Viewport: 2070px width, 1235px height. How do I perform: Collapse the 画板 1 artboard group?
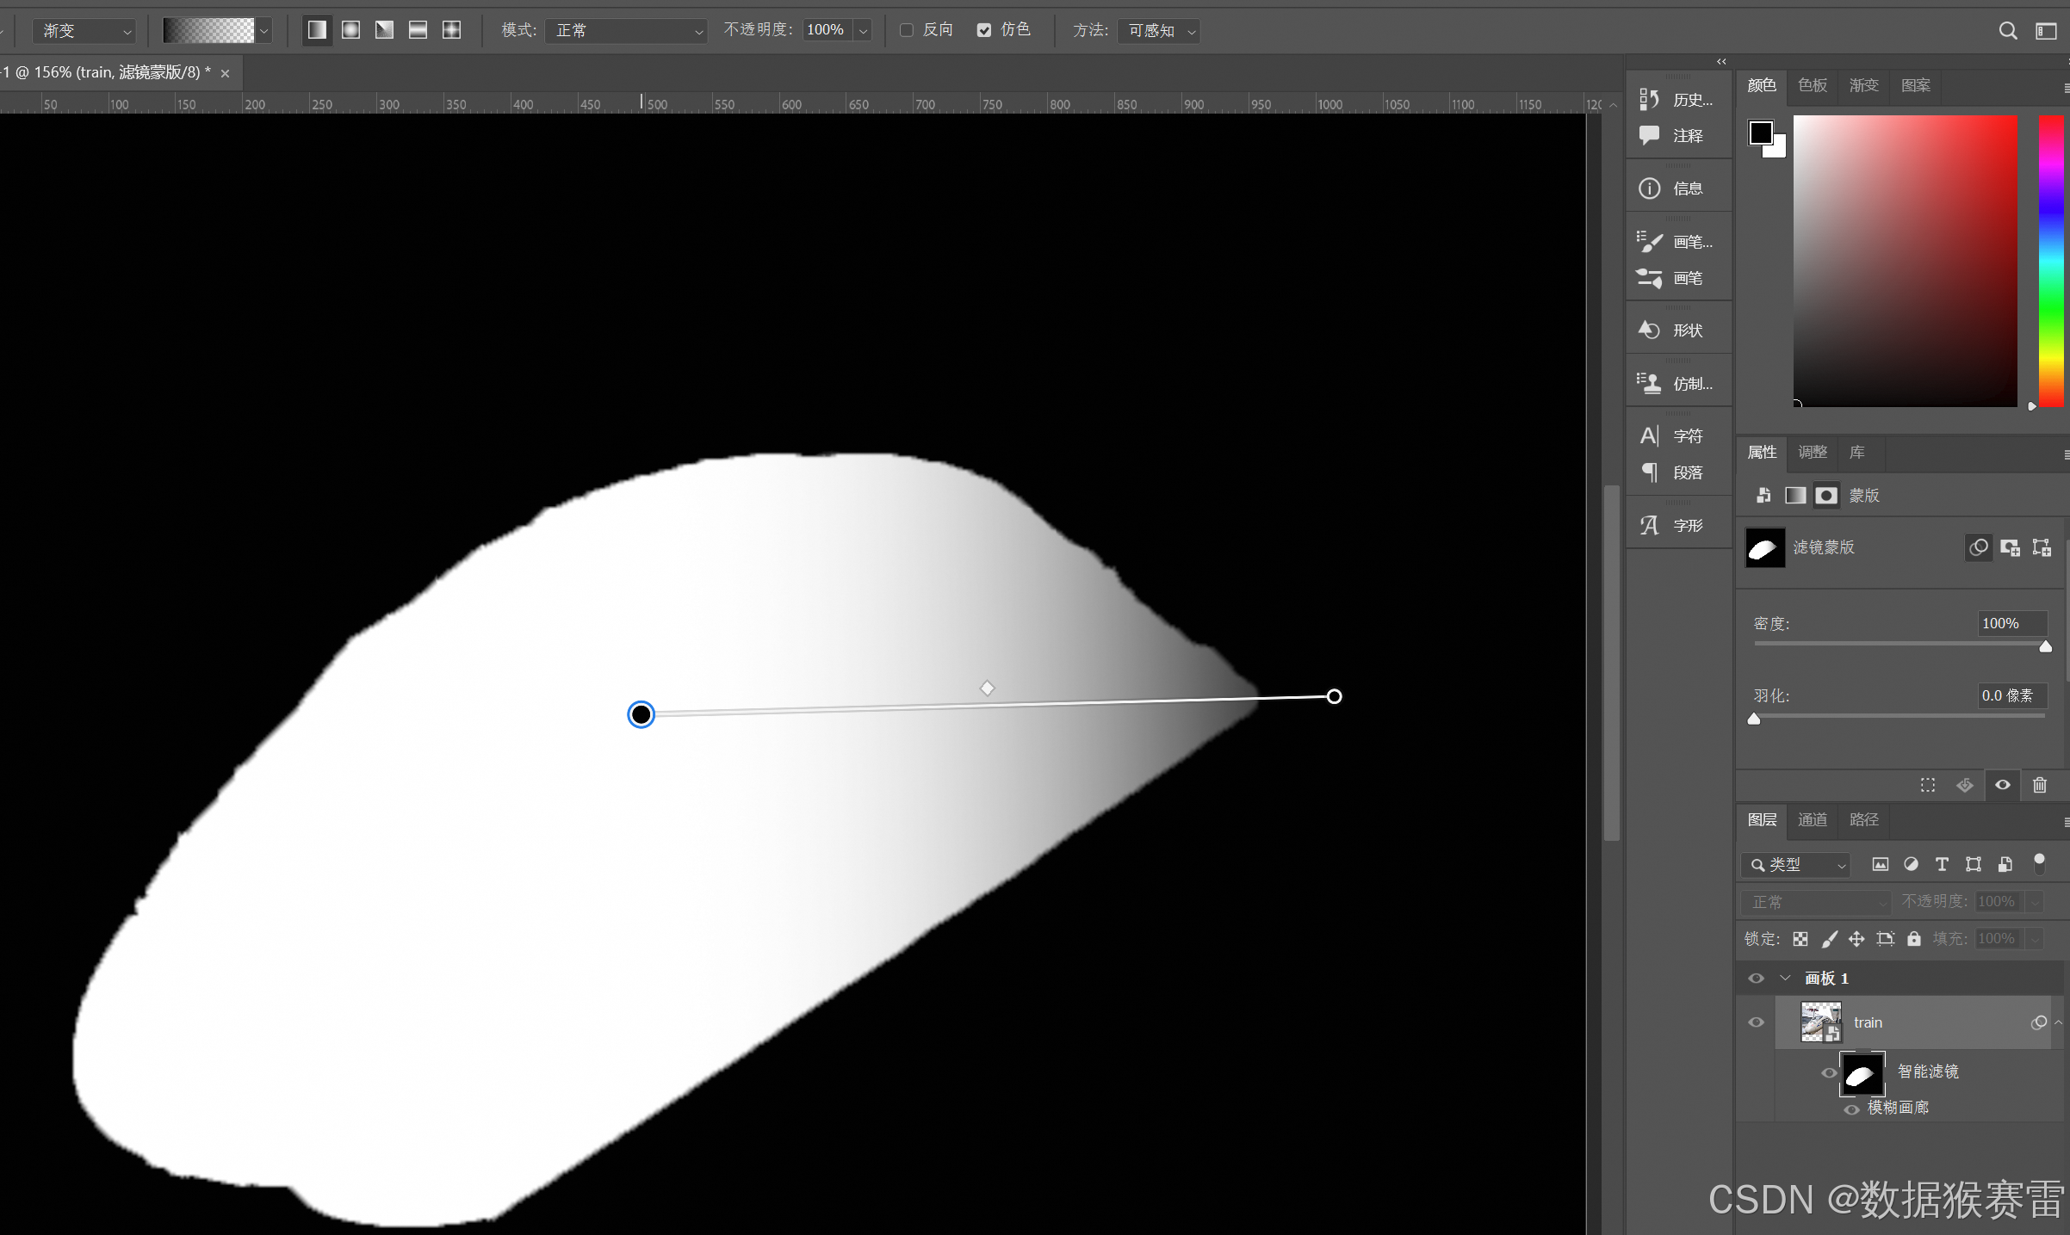tap(1785, 978)
